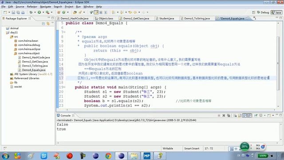Click the New Java Class icon
This screenshot has height=160, width=284.
pyautogui.click(x=64, y=12)
